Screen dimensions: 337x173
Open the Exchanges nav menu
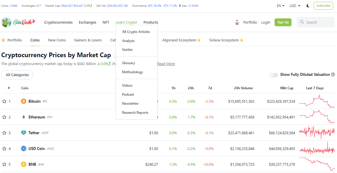click(88, 22)
